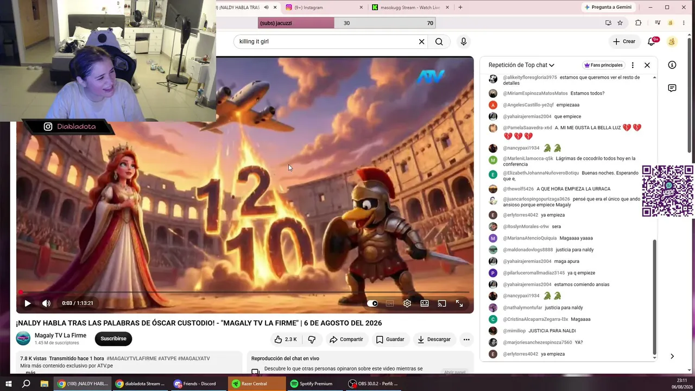The width and height of the screenshot is (695, 391).
Task: Switch to the Friends - Discord taskbar window
Action: click(198, 384)
